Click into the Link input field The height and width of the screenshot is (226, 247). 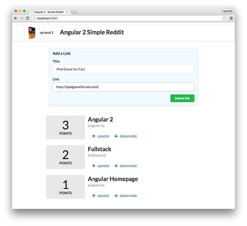(x=123, y=87)
